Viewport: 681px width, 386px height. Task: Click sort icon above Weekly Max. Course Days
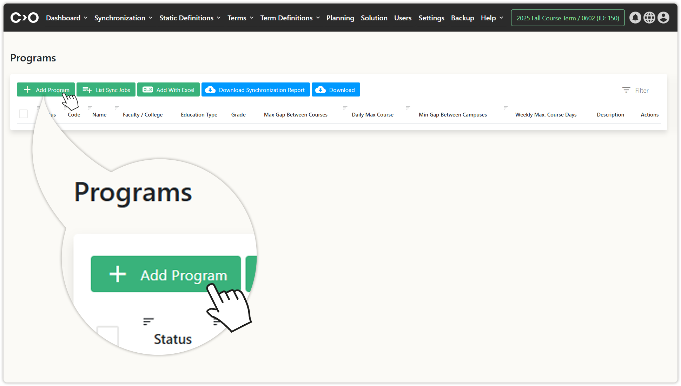click(505, 108)
